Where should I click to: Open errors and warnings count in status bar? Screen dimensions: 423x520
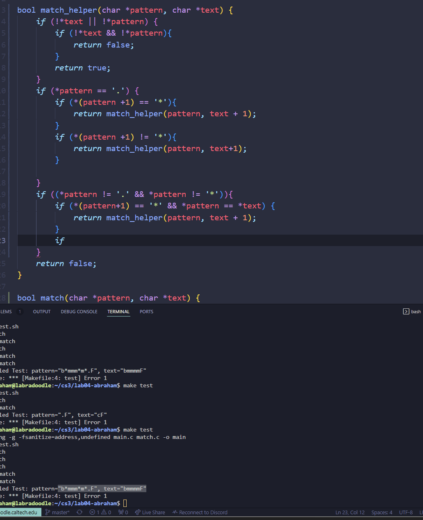100,512
